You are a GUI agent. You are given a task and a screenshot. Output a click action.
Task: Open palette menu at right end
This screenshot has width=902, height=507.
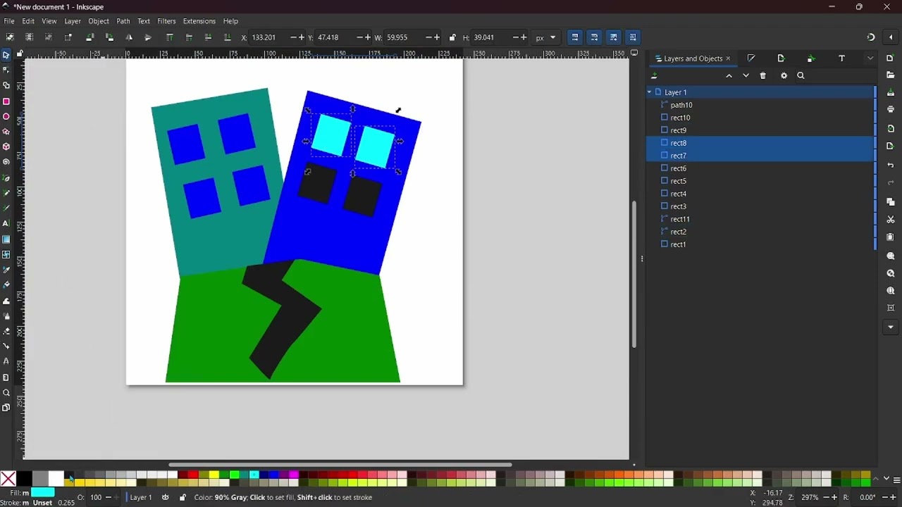click(896, 480)
